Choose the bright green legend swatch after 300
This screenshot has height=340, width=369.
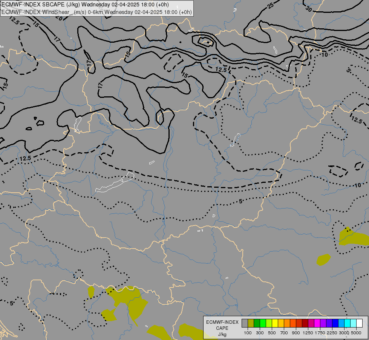[x=263, y=323]
